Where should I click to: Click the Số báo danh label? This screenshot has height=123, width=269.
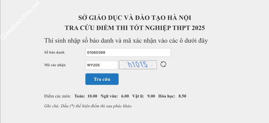(x=54, y=52)
